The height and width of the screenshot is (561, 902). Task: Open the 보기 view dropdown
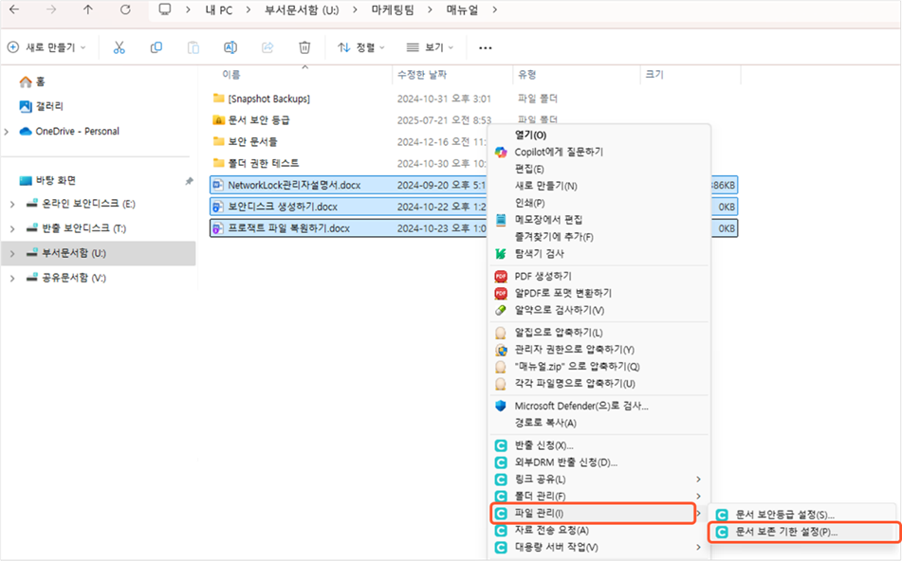(x=430, y=47)
